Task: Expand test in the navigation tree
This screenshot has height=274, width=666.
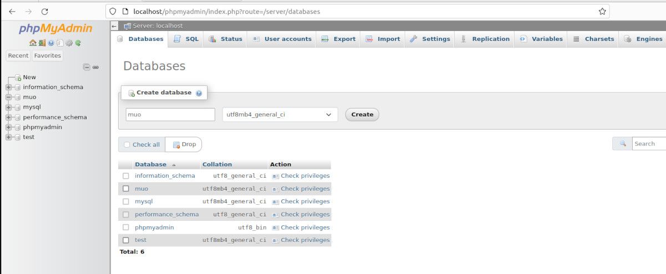Action: (8, 137)
